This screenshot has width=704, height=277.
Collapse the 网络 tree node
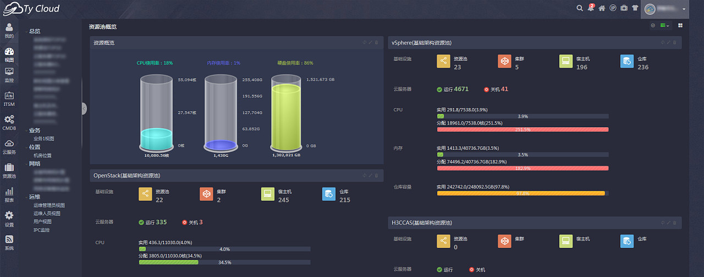coord(26,163)
